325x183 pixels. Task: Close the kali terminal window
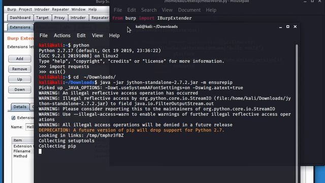(295, 26)
